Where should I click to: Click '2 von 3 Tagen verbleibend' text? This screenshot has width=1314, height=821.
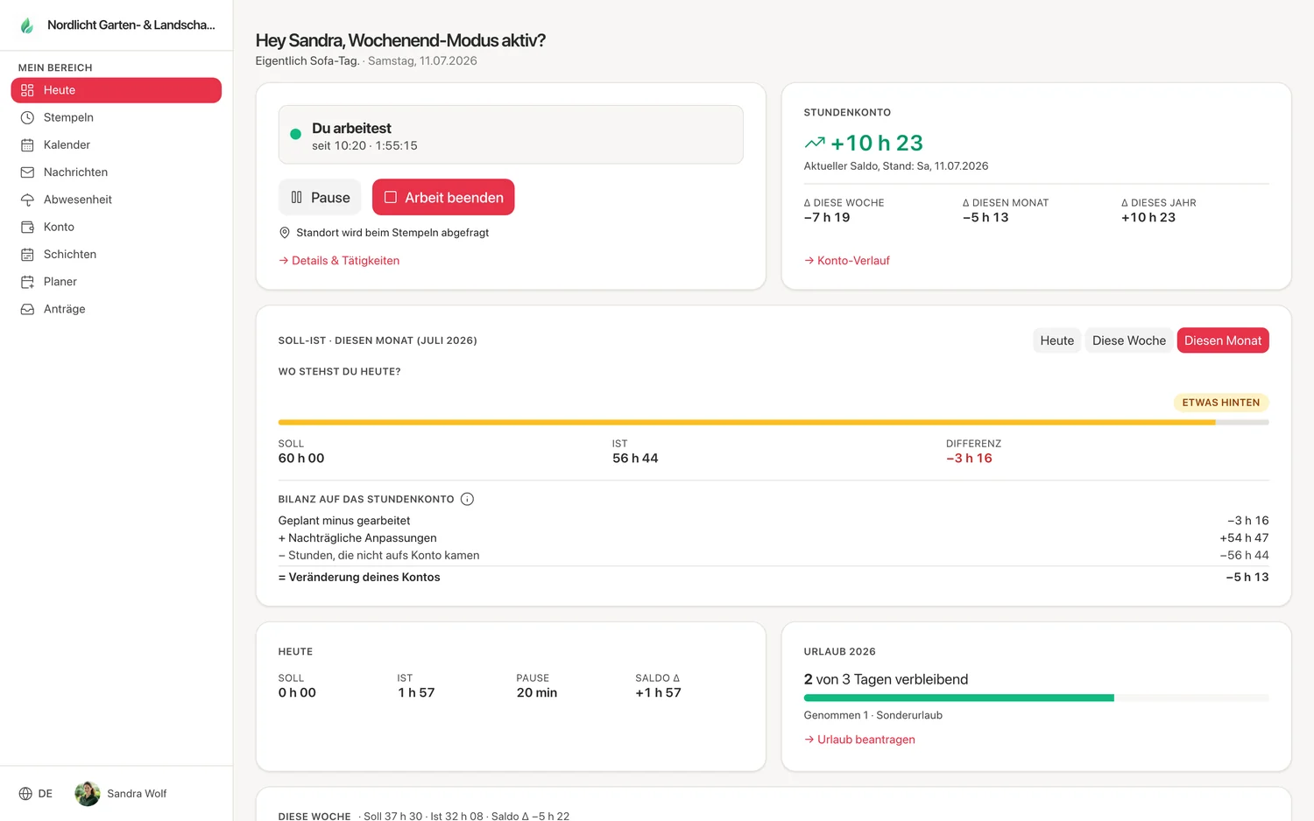[886, 680]
